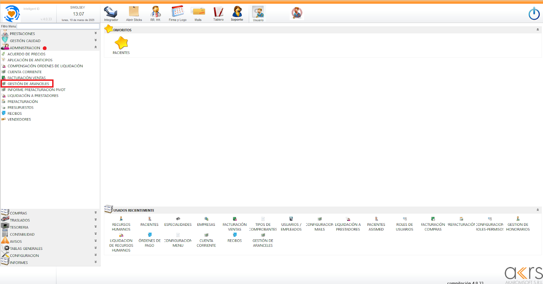Open the Firma y Logo calendar icon

(177, 13)
